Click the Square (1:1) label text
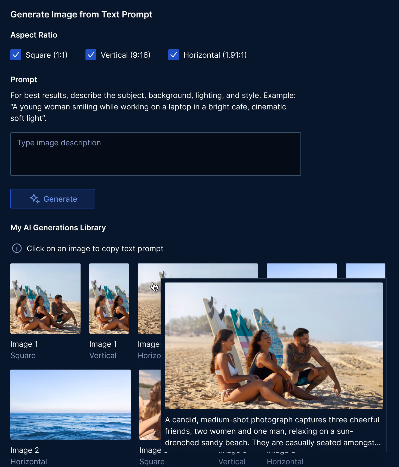This screenshot has height=467, width=399. tap(47, 55)
